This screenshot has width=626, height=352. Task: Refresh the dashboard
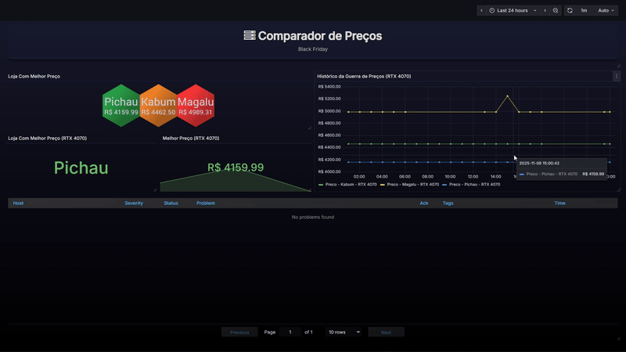coord(570,10)
